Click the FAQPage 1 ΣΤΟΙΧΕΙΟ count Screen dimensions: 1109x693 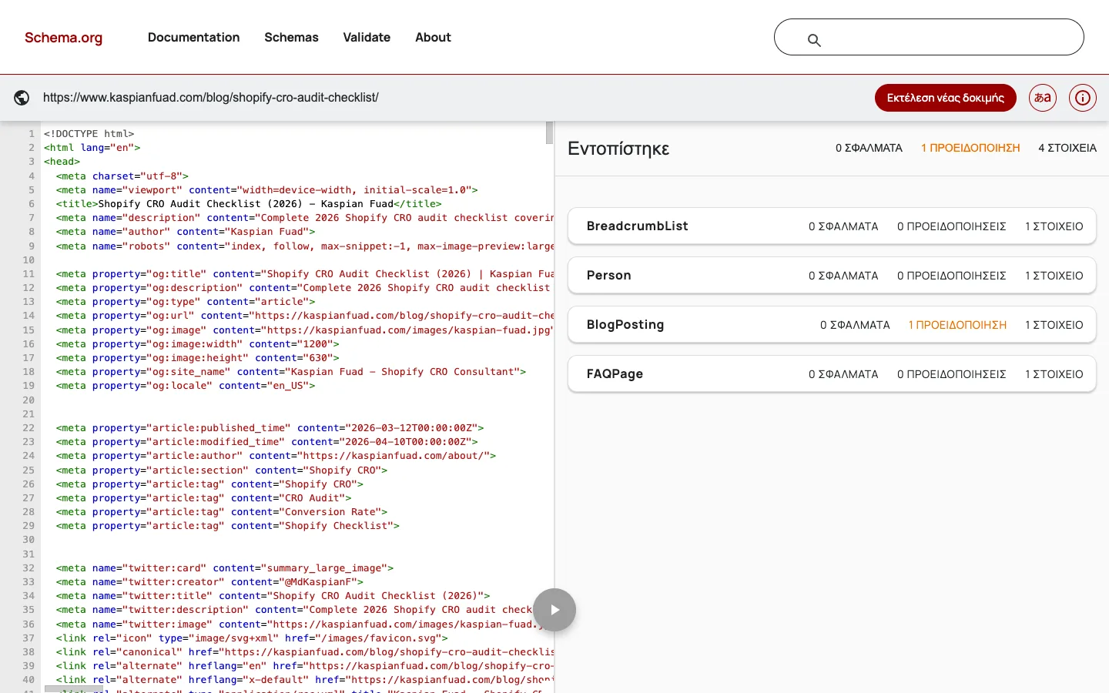[1054, 374]
